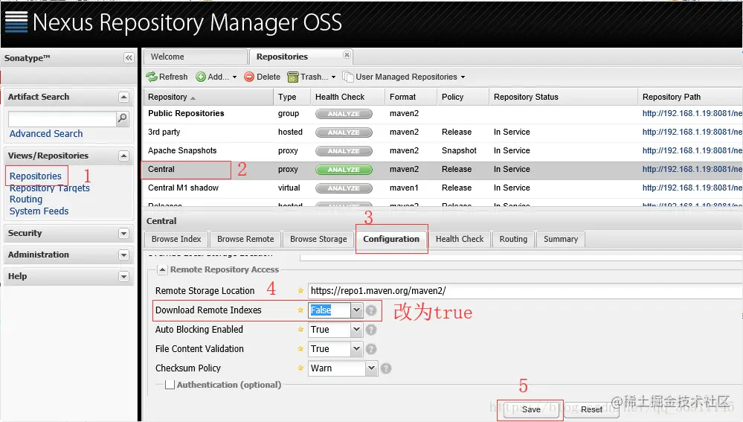Screen dimensions: 743x422
Task: Switch to the Configuration tab
Action: [391, 239]
